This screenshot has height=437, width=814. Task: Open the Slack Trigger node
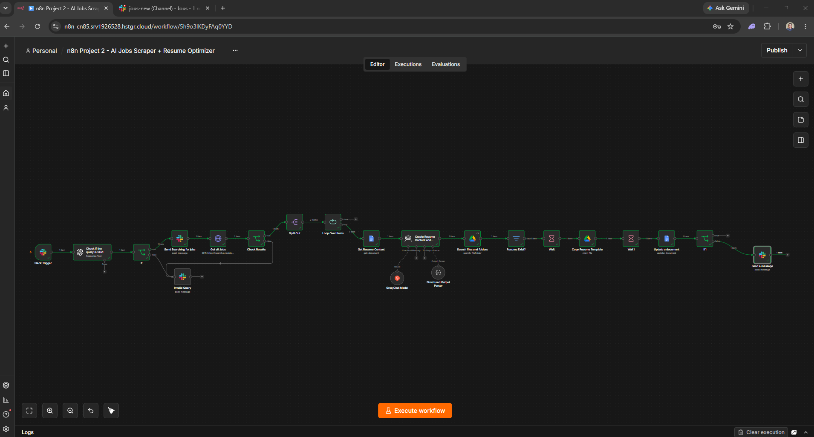[43, 252]
